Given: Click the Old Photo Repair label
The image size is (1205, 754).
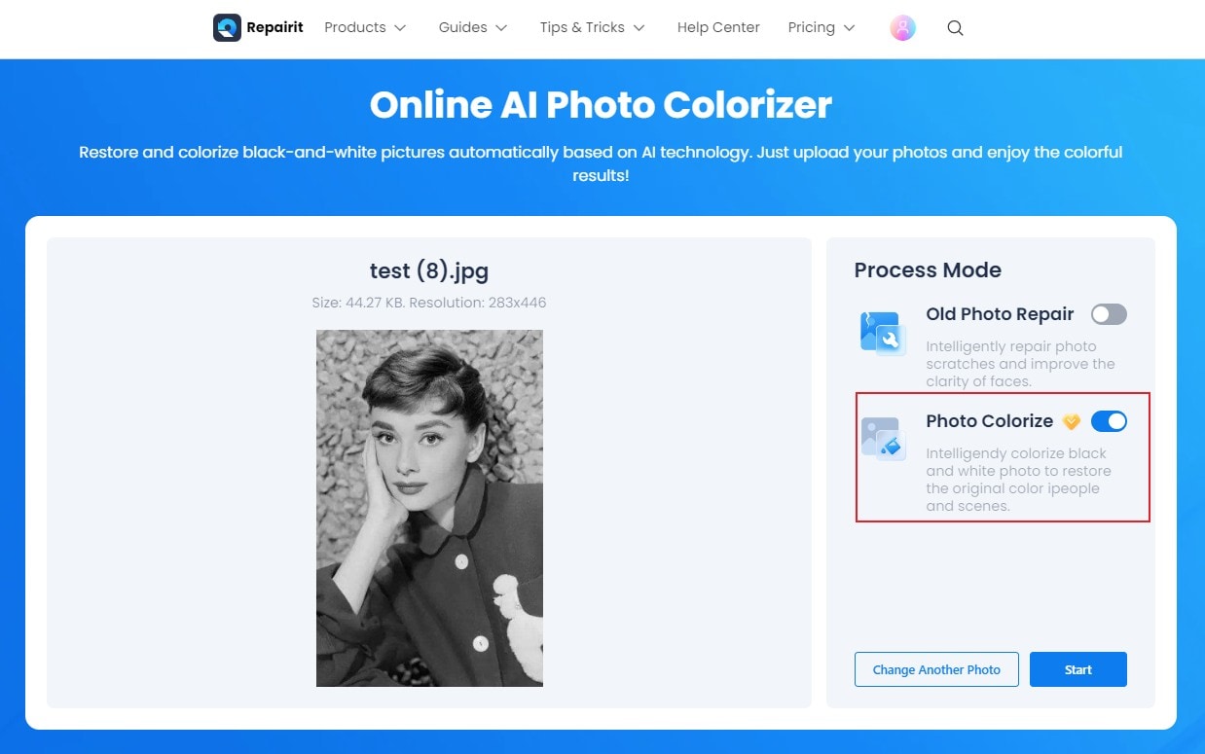Looking at the screenshot, I should tap(1000, 314).
